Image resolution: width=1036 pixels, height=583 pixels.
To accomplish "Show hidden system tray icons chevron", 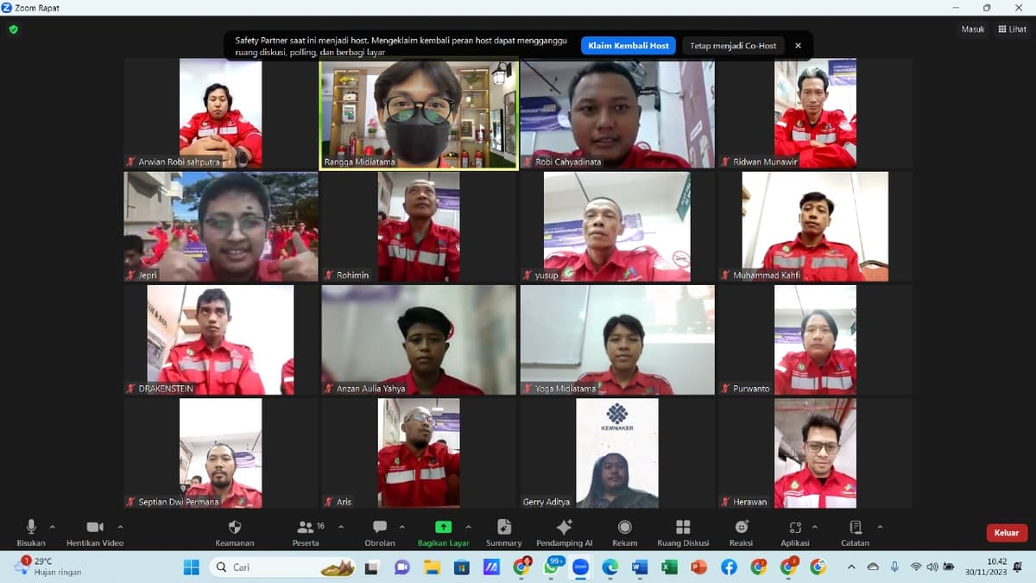I will [x=851, y=567].
